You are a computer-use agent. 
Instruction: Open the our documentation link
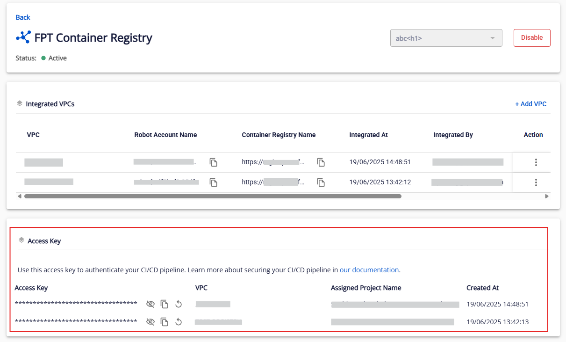[x=369, y=270]
